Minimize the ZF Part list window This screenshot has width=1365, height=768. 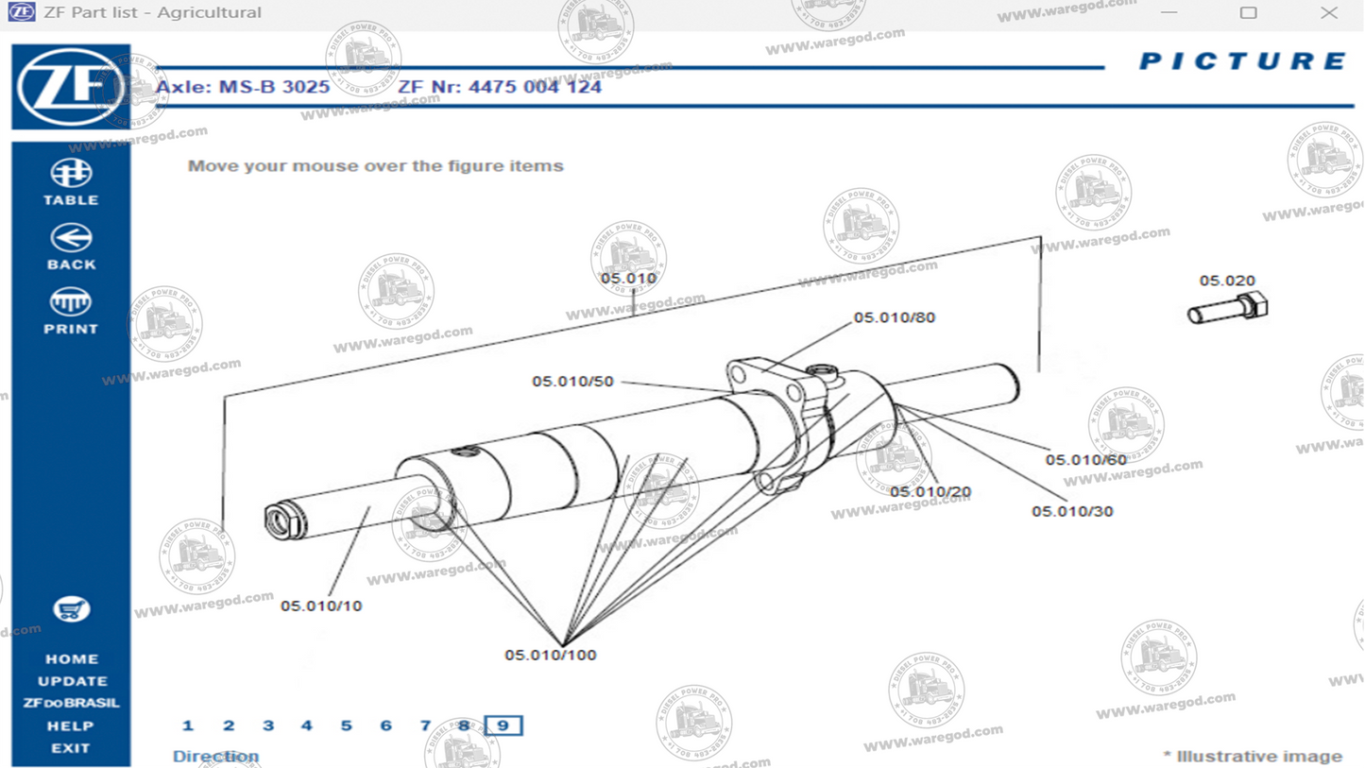coord(1169,12)
